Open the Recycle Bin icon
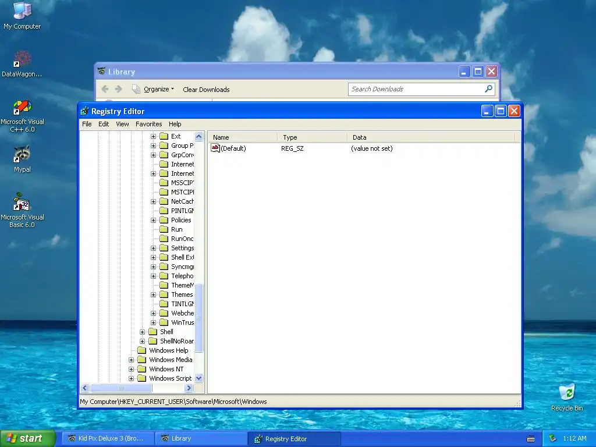 567,392
